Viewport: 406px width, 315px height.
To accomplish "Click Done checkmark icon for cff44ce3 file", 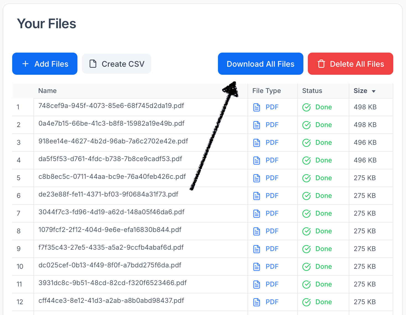I will coord(306,302).
